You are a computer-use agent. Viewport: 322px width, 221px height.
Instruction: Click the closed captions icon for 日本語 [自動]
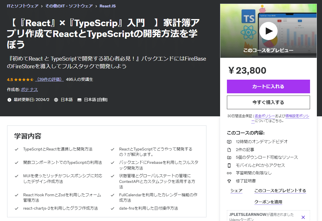point(80,100)
